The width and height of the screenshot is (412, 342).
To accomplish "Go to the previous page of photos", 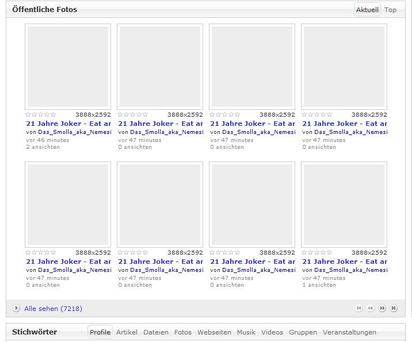I will pyautogui.click(x=371, y=308).
